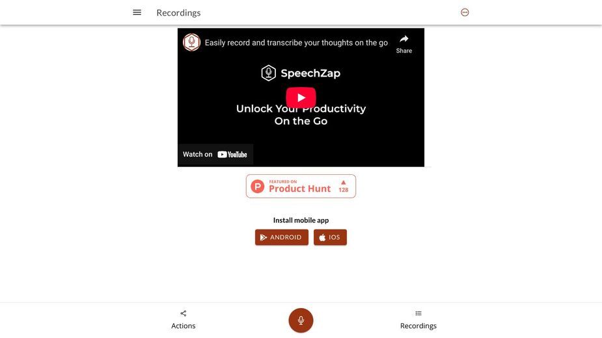Click the round Product Hunt P logo
This screenshot has height=338, width=602.
[x=258, y=187]
